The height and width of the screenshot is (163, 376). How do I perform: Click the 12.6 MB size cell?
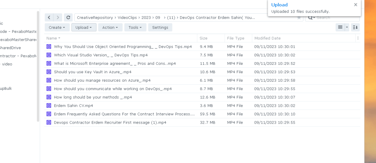pos(207,97)
